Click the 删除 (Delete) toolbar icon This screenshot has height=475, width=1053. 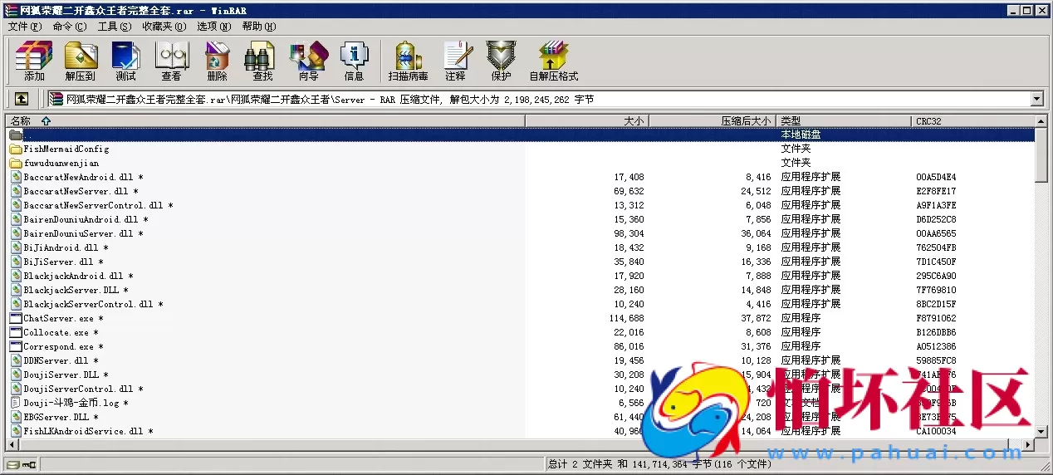pos(218,61)
